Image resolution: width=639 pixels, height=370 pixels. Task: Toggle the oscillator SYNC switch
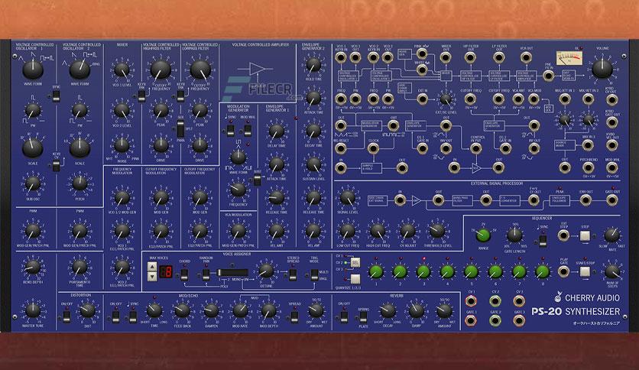pos(56,96)
